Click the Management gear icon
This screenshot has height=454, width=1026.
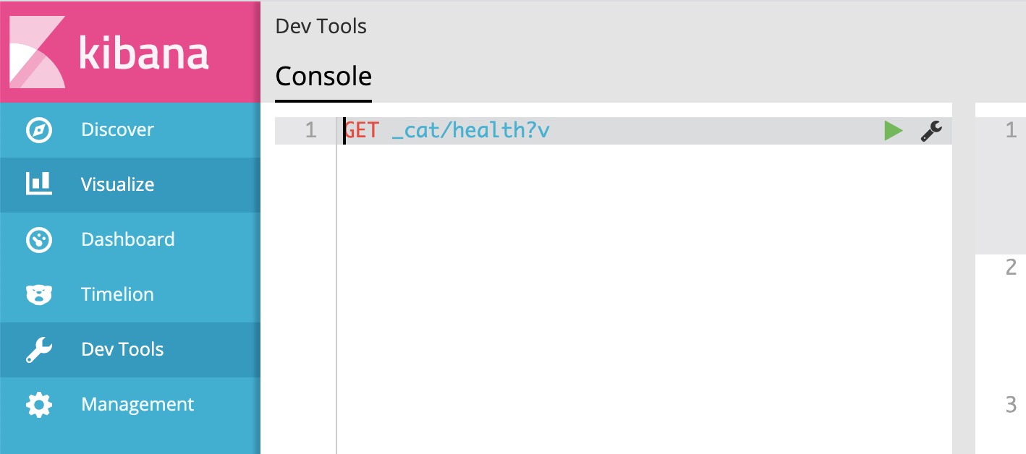[x=38, y=405]
